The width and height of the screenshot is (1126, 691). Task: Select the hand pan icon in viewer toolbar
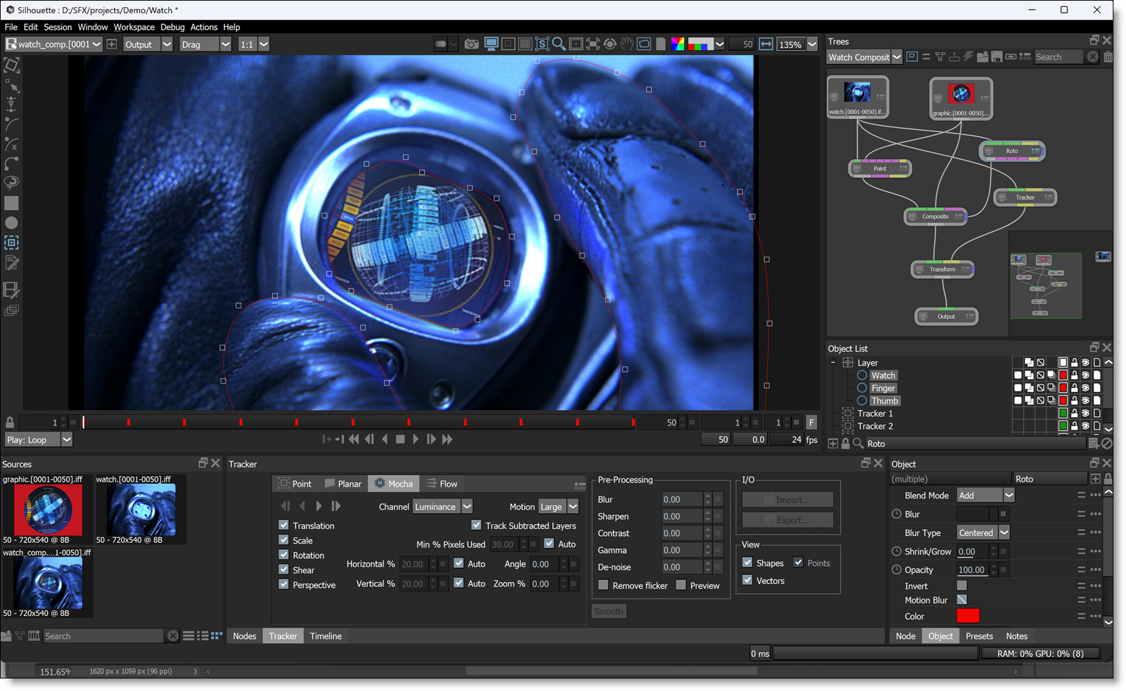(x=627, y=44)
